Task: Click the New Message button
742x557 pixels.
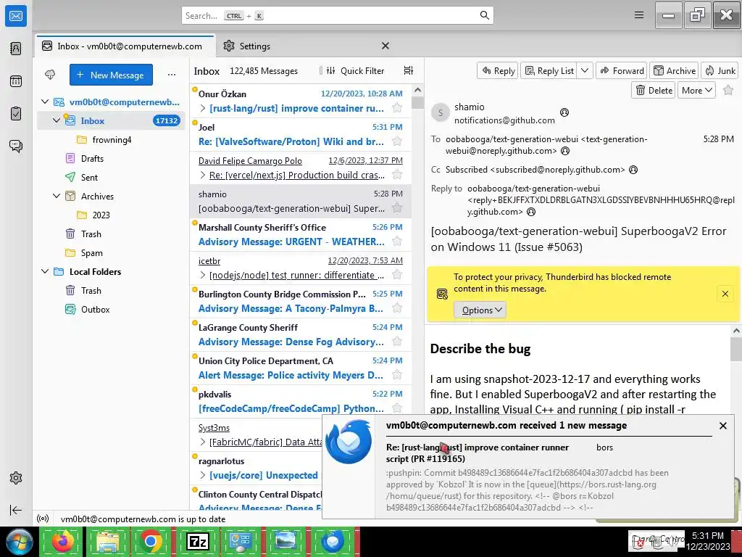Action: pos(111,75)
